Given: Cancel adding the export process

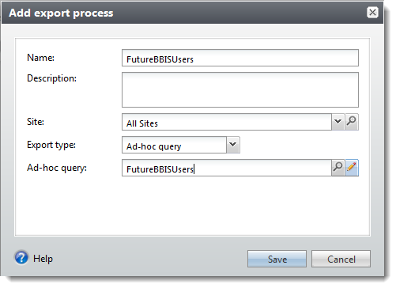Looking at the screenshot, I should coord(341,259).
